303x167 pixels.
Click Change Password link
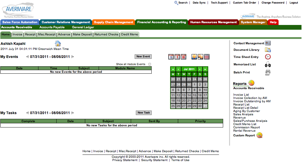[x=273, y=3]
